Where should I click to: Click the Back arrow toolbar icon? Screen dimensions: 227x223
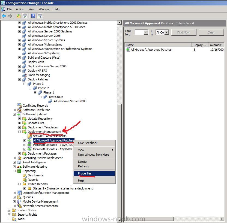point(4,16)
